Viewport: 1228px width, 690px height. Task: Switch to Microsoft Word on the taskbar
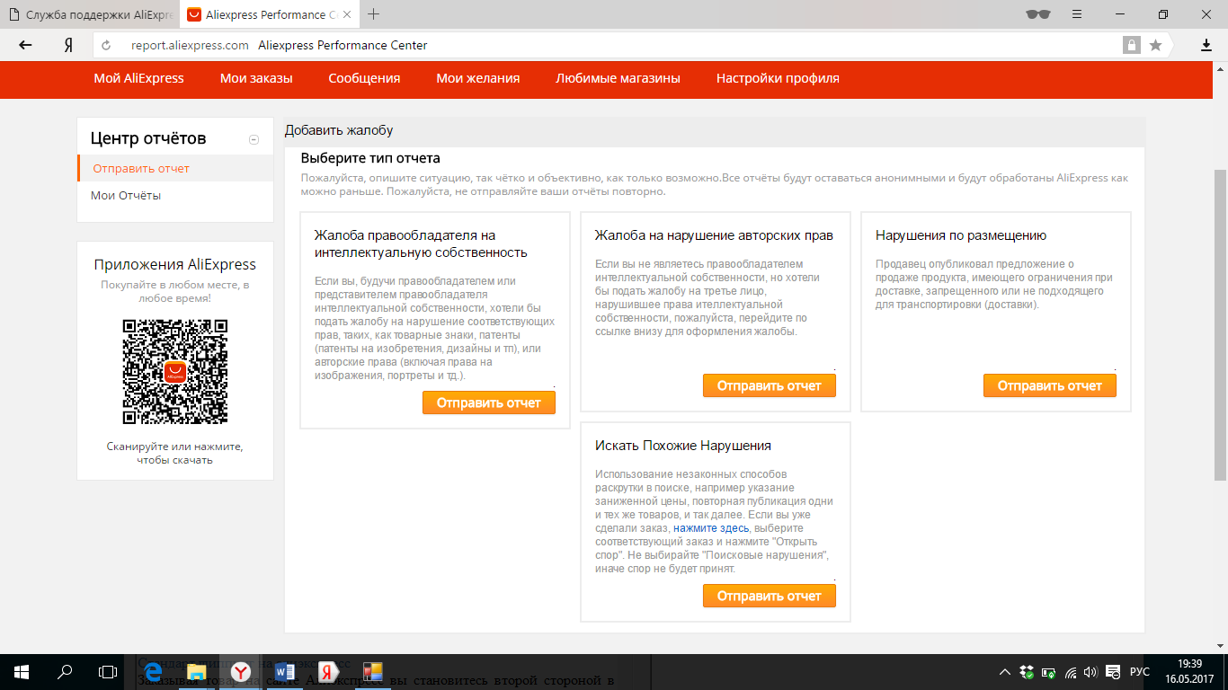285,671
